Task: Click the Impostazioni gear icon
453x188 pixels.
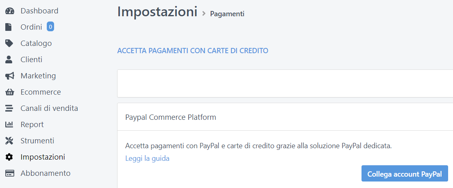Action: pyautogui.click(x=9, y=157)
